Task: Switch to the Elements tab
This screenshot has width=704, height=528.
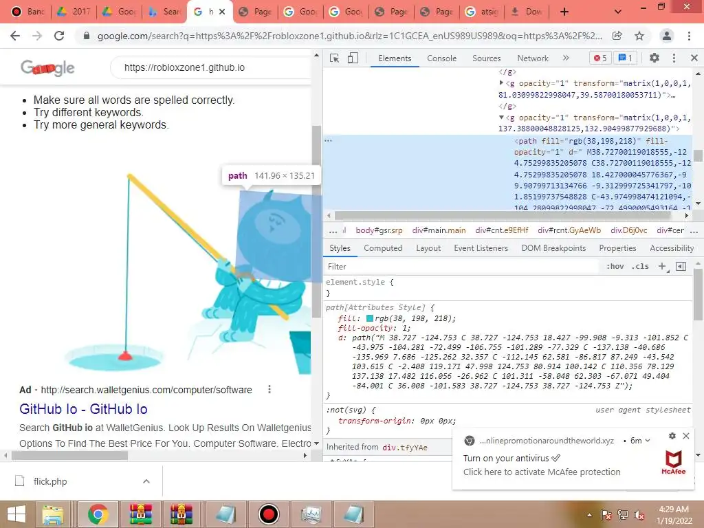Action: click(395, 58)
